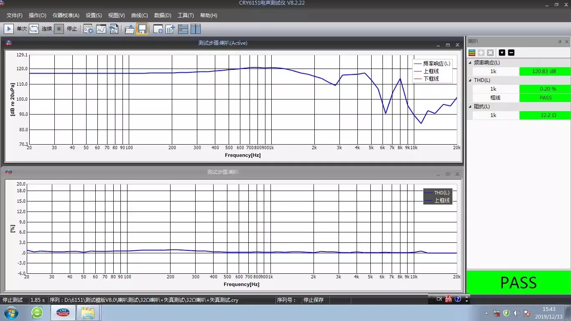Stop the test with the square stop icon
This screenshot has width=571, height=321.
click(x=59, y=29)
